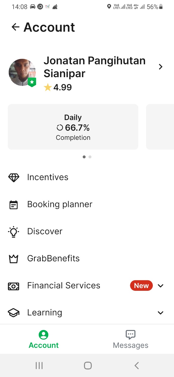
Task: Tap the GrabBenefits crown icon
Action: pos(14,259)
